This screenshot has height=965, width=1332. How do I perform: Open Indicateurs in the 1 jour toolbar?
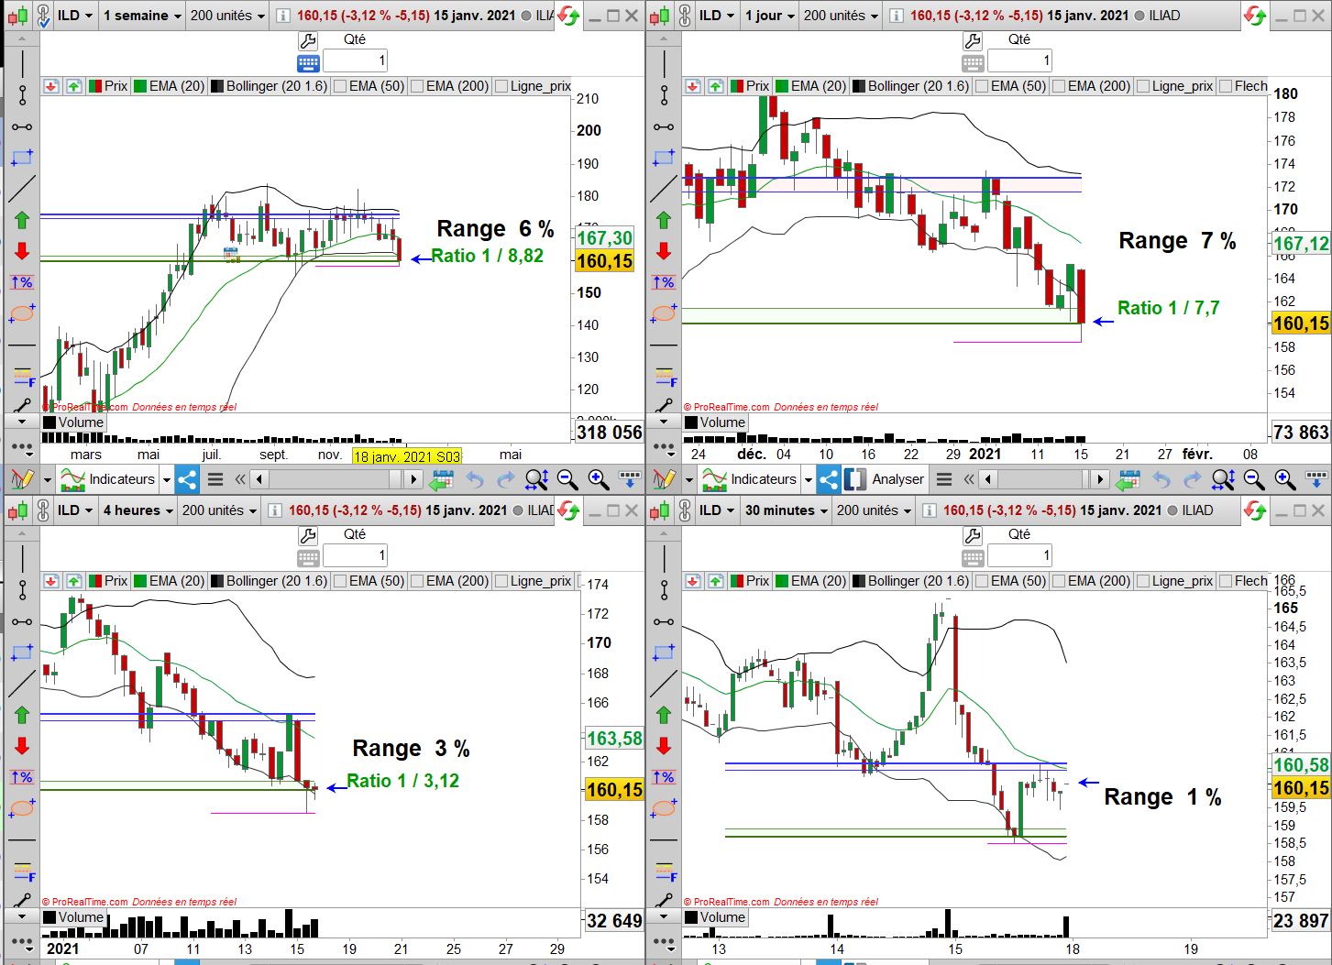(751, 479)
